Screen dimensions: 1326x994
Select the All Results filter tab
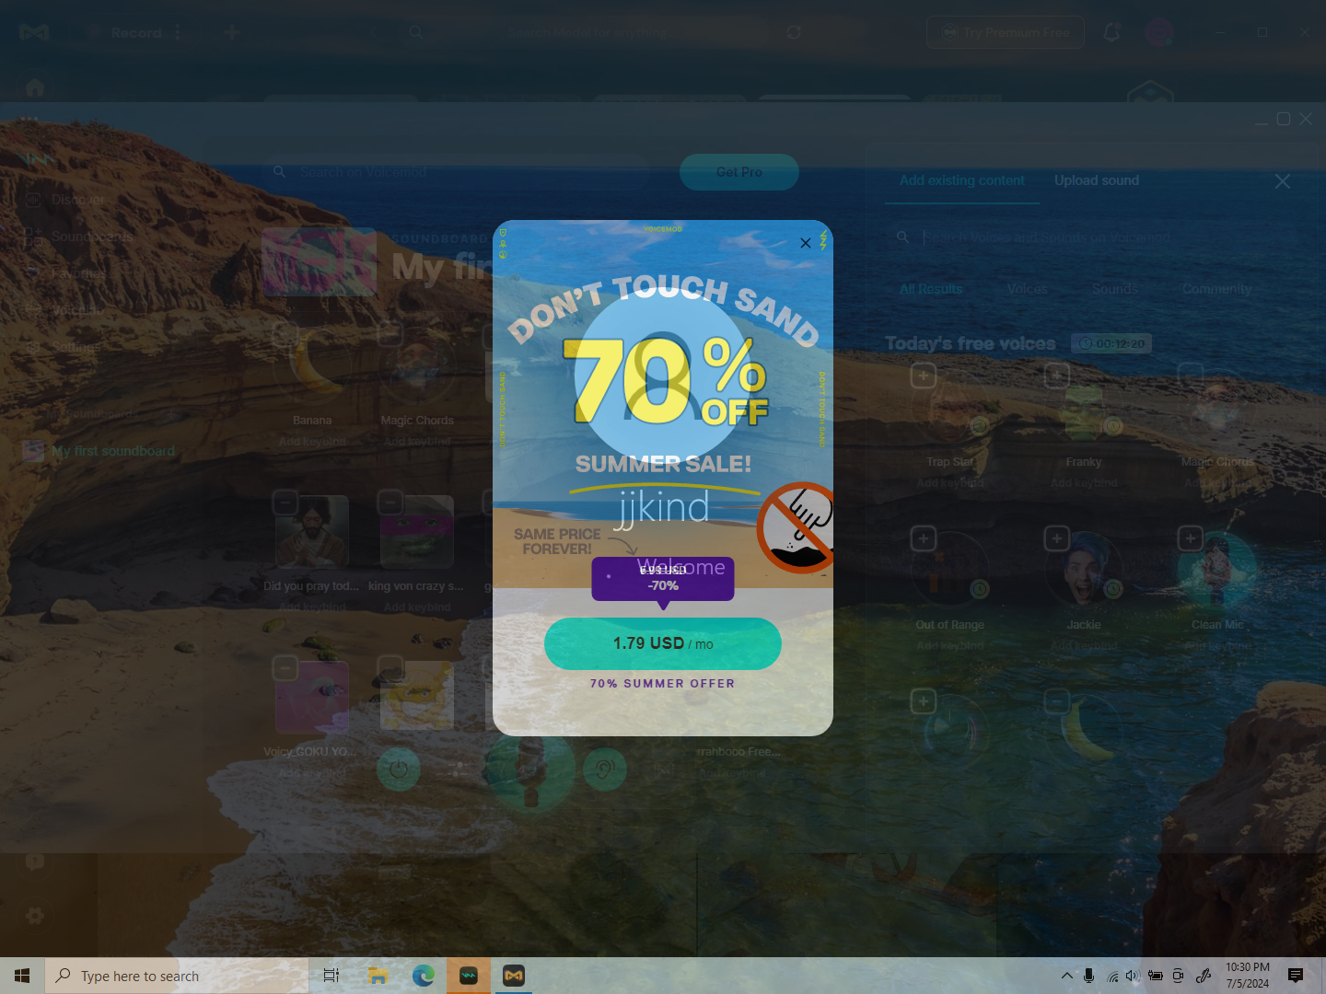[x=931, y=289]
